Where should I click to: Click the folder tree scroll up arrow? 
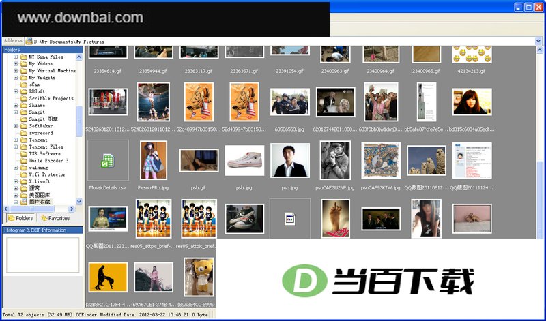point(79,57)
